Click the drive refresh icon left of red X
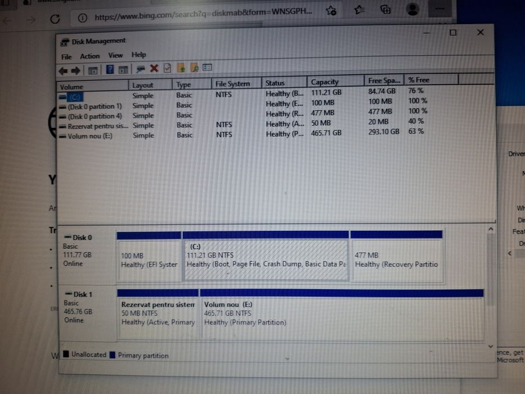Image resolution: width=525 pixels, height=394 pixels. (141, 69)
